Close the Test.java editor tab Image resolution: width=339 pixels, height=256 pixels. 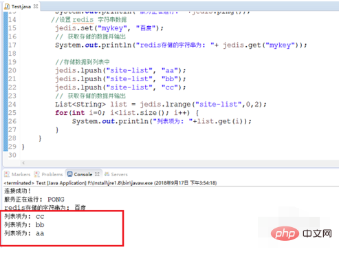coord(36,6)
